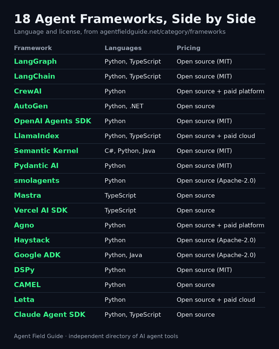Open the Semantic Kernel entry
This screenshot has width=279, height=349.
pyautogui.click(x=46, y=151)
